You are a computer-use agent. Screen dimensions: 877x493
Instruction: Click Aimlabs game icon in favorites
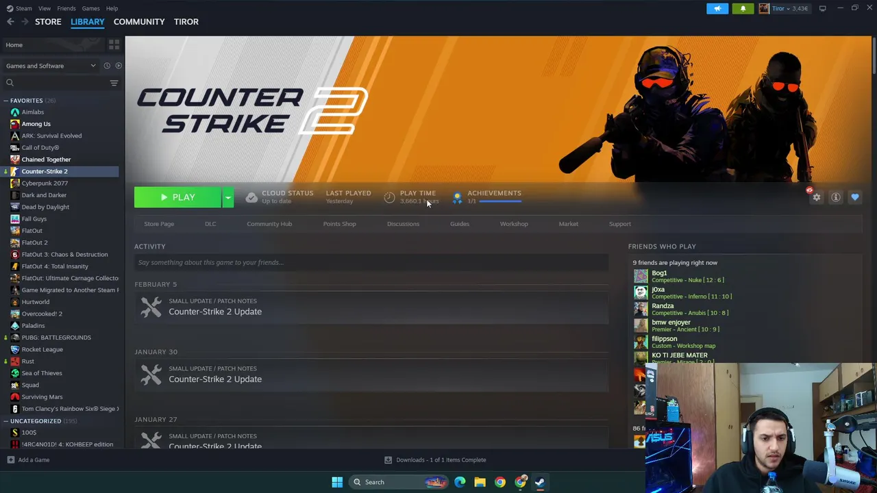(15, 112)
